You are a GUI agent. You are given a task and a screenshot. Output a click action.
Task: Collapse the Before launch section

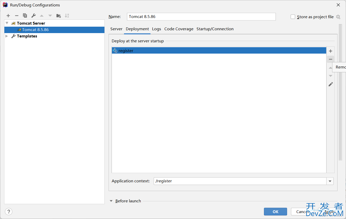[x=111, y=201]
